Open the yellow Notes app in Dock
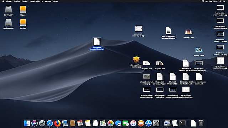This screenshot has width=228, height=128. tap(88, 123)
